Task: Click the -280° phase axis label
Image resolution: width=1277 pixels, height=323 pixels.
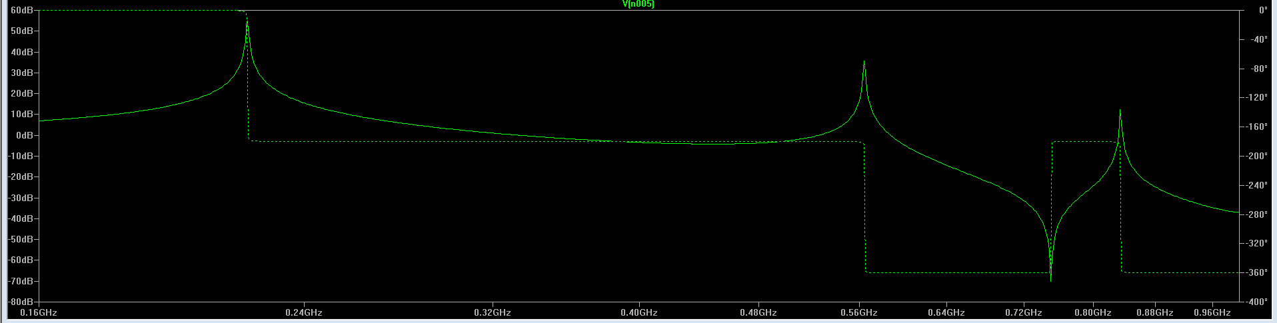Action: click(x=1256, y=214)
